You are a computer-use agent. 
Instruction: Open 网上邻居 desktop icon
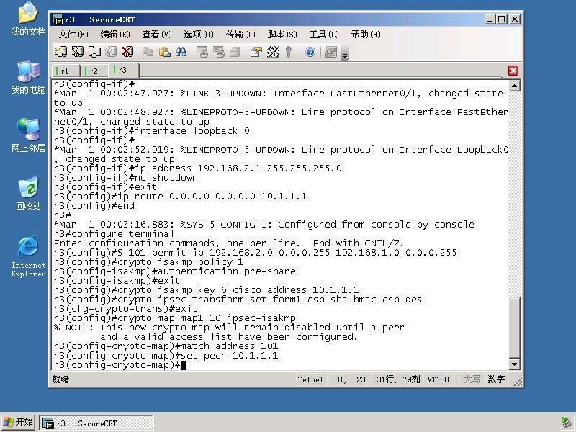coord(28,135)
